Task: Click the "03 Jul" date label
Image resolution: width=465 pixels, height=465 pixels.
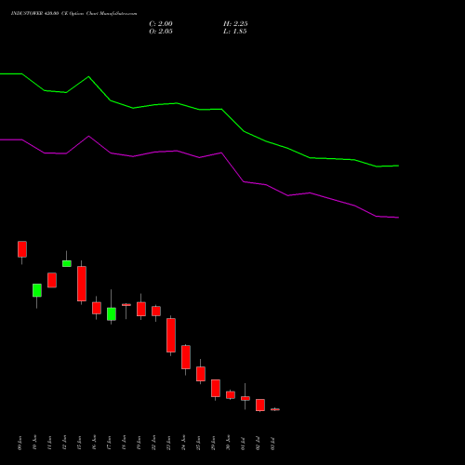Action: (273, 443)
